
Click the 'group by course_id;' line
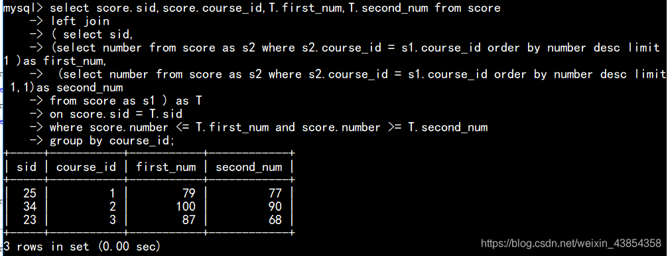112,141
